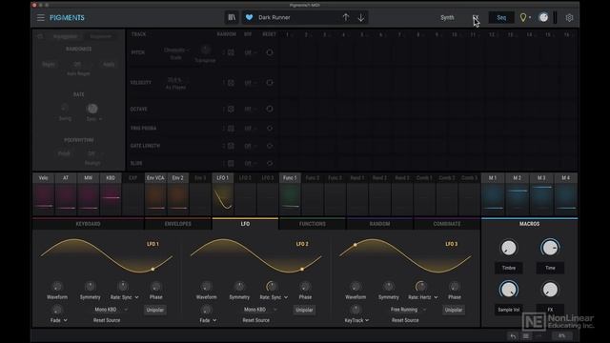Click the Slide track dice icon

click(x=231, y=163)
